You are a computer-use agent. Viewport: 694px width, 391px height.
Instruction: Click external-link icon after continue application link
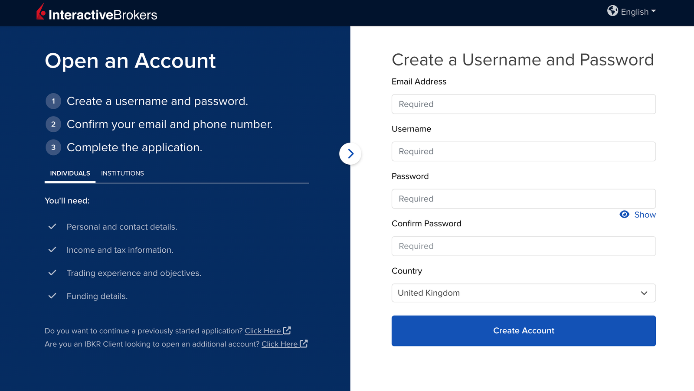tap(287, 330)
